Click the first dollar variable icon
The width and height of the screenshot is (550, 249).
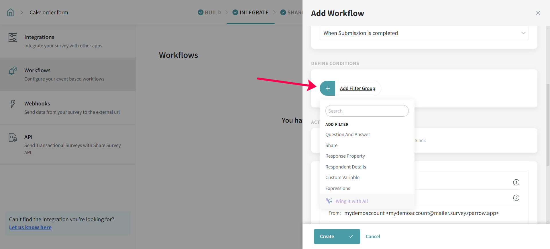coord(516,182)
